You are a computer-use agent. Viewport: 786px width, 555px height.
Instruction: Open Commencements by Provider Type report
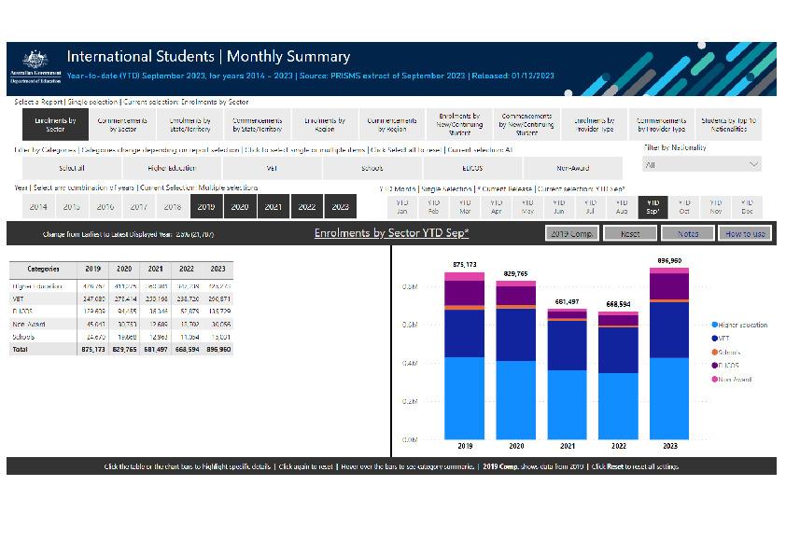pos(662,124)
